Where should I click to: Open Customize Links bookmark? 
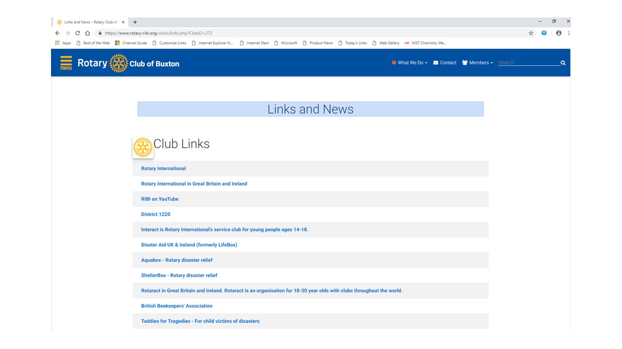[169, 43]
